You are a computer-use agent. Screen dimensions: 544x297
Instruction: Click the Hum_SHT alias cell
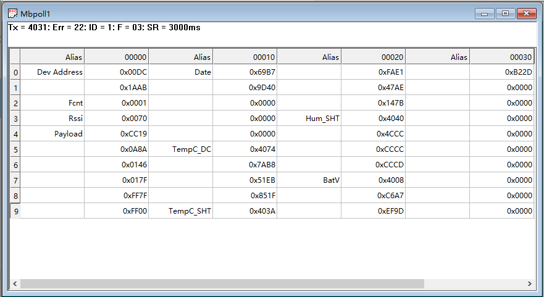coord(309,119)
